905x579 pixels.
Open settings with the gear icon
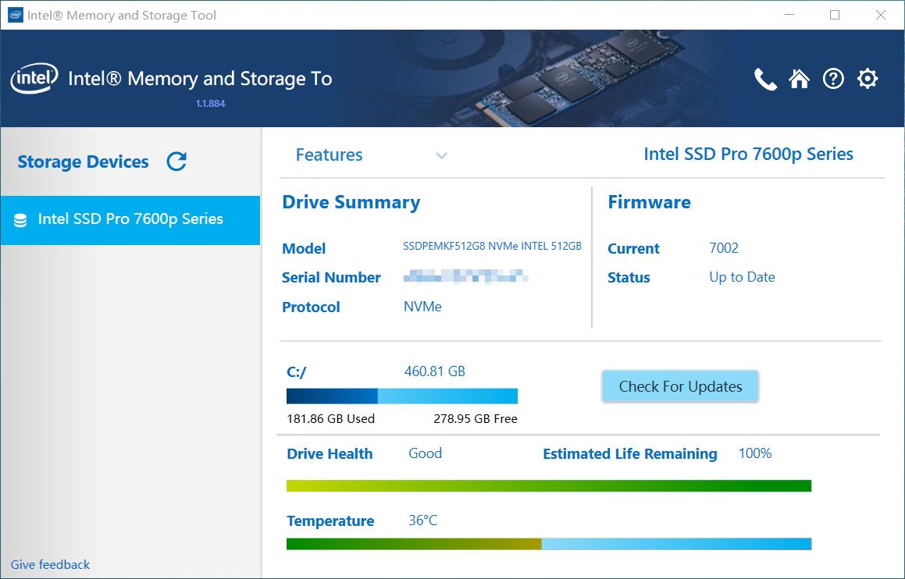(x=867, y=78)
